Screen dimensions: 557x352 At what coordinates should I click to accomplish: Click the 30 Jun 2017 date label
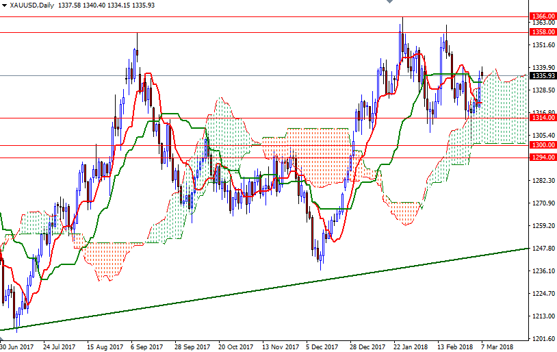pyautogui.click(x=17, y=347)
